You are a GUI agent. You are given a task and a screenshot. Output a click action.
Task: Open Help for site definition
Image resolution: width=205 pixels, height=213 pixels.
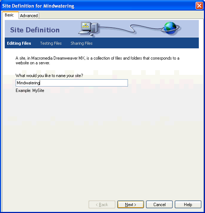pyautogui.click(x=188, y=204)
